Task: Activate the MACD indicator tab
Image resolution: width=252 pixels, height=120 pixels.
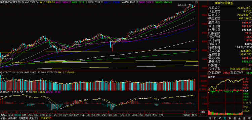Action: point(17,115)
